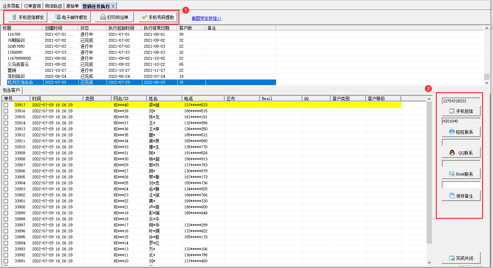Image resolution: width=493 pixels, height=268 pixels.
Task: Sort by the 标题 column header
Action: (22, 28)
